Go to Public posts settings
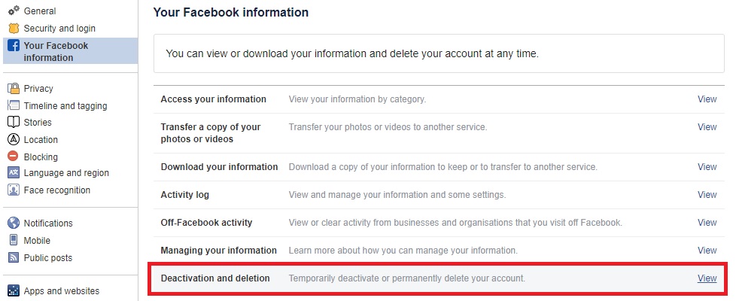The height and width of the screenshot is (301, 736). (48, 258)
